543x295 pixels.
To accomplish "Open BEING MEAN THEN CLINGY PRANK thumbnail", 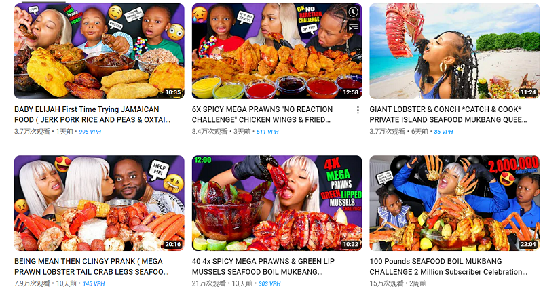I will [x=99, y=203].
